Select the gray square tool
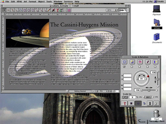The width and height of the screenshot is (166, 124). [65, 10]
